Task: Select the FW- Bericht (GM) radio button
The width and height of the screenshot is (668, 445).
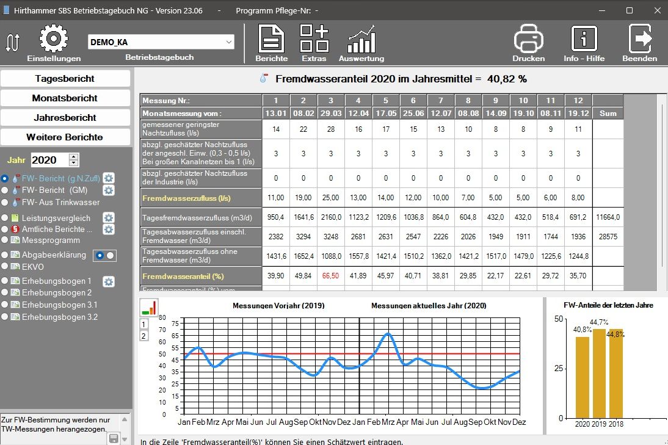Action: pyautogui.click(x=5, y=190)
